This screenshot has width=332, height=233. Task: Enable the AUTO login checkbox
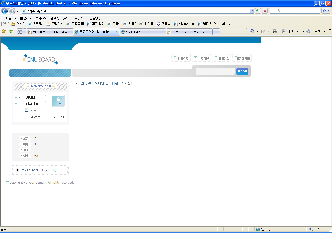coord(26,110)
